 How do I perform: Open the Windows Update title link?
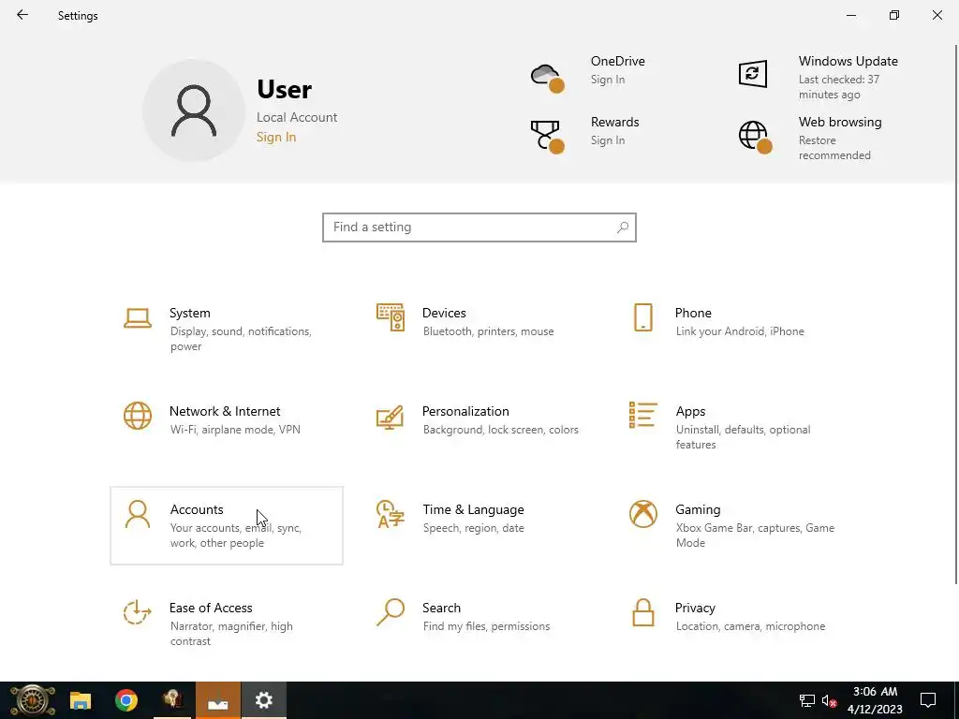point(848,61)
